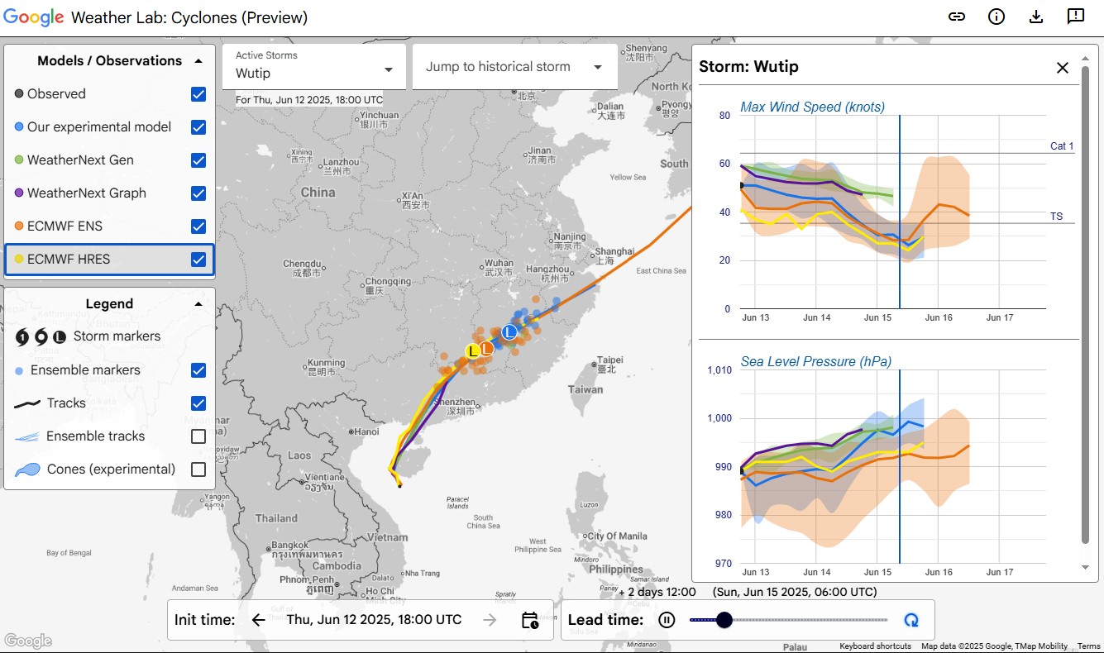1104x653 pixels.
Task: Open the info icon in header
Action: pos(996,17)
